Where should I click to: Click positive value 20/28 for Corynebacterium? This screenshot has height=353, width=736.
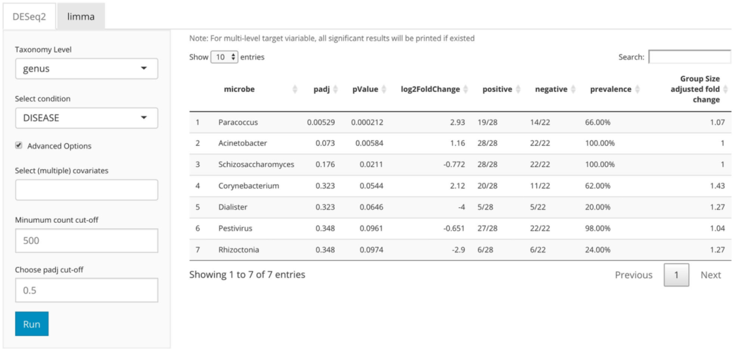coord(487,186)
